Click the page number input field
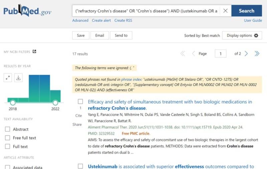This screenshot has width=267, height=169. click(x=221, y=54)
